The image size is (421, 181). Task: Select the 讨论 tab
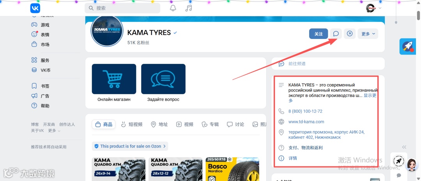[x=235, y=125]
